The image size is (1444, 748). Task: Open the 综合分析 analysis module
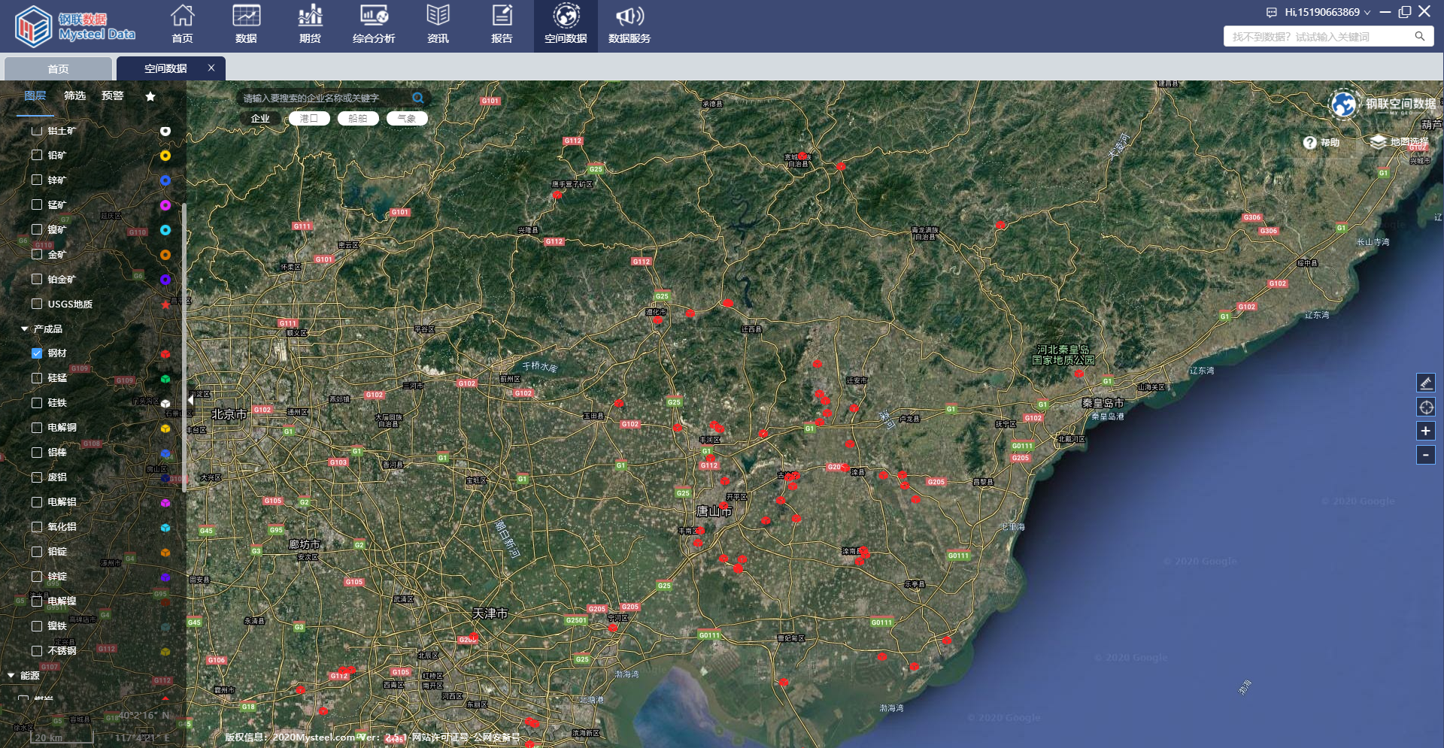374,24
